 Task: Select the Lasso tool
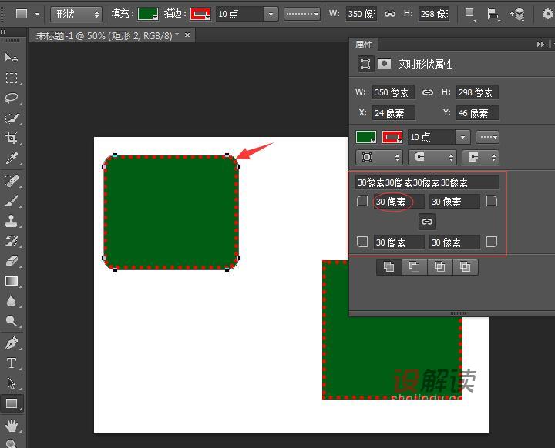[12, 99]
